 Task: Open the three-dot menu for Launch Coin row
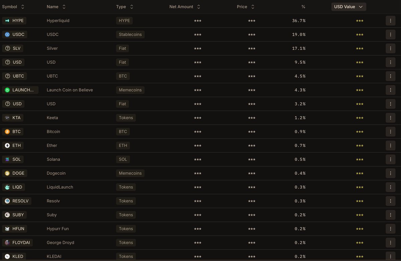(x=390, y=90)
